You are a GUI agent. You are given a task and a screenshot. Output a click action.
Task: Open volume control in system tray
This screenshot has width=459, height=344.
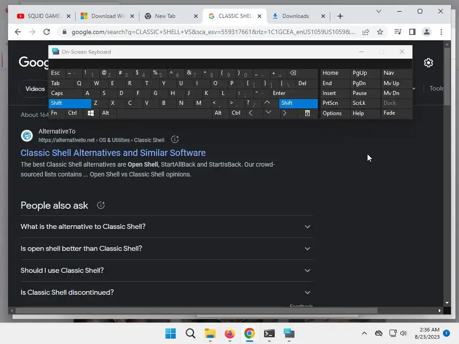[403, 333]
